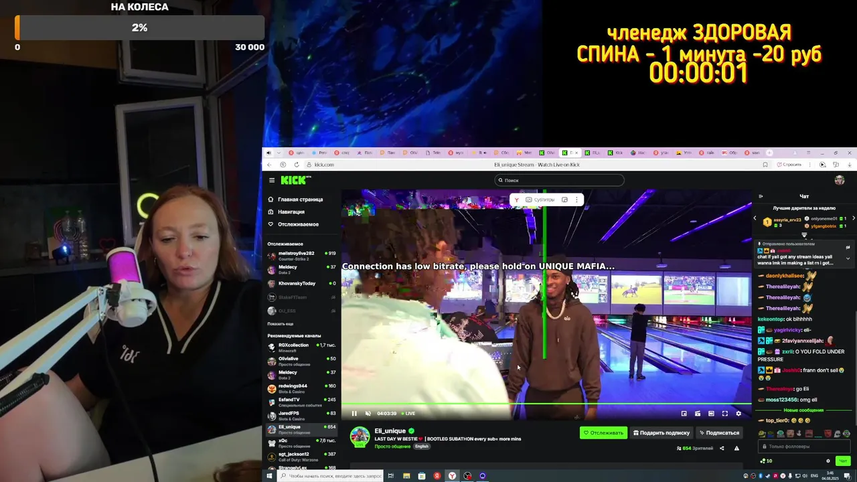Reload the browser page
Image resolution: width=857 pixels, height=482 pixels.
pyautogui.click(x=297, y=165)
